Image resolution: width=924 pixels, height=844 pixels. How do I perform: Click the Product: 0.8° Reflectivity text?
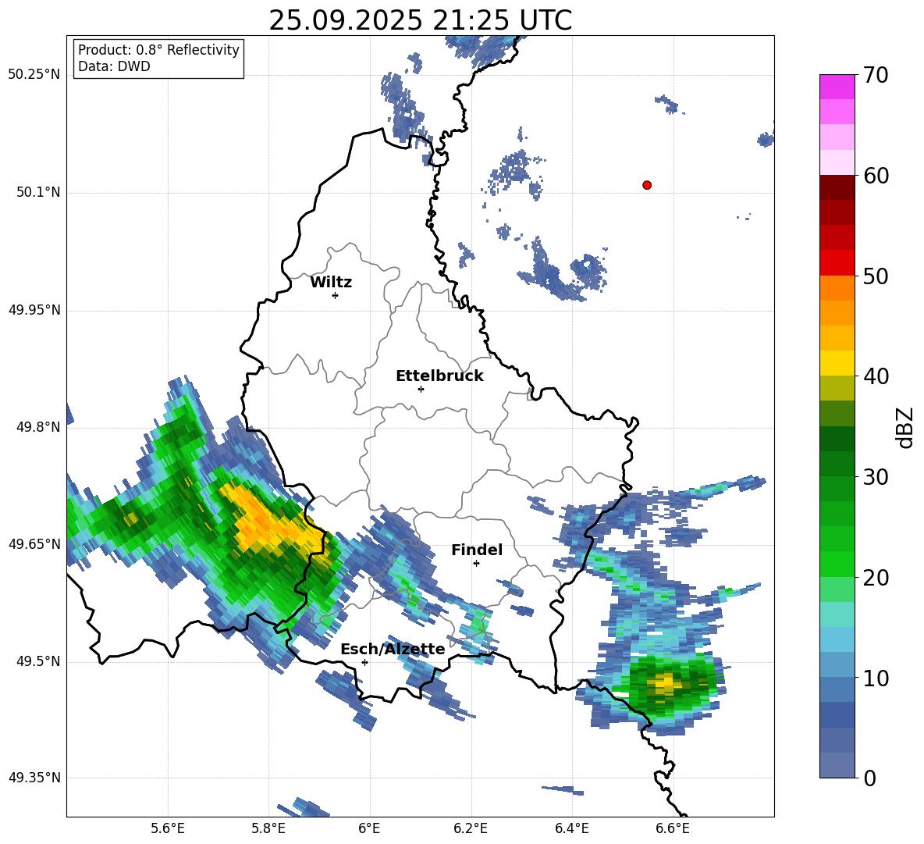[158, 50]
